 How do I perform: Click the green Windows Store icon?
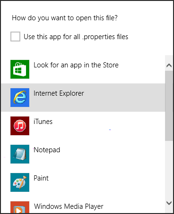point(20,69)
